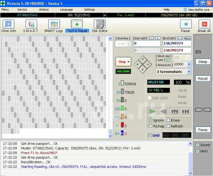
Task: Click the View Buffer Live icon
Action: tap(185, 9)
